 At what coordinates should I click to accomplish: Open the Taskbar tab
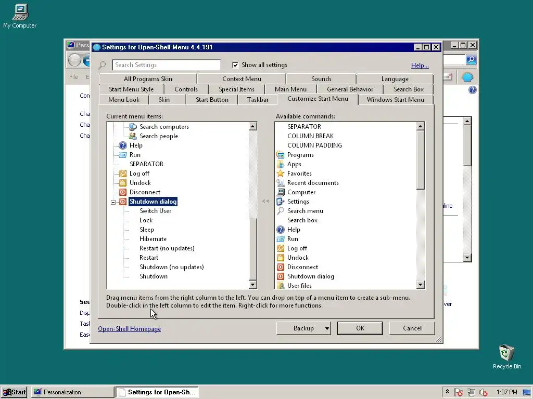[258, 100]
